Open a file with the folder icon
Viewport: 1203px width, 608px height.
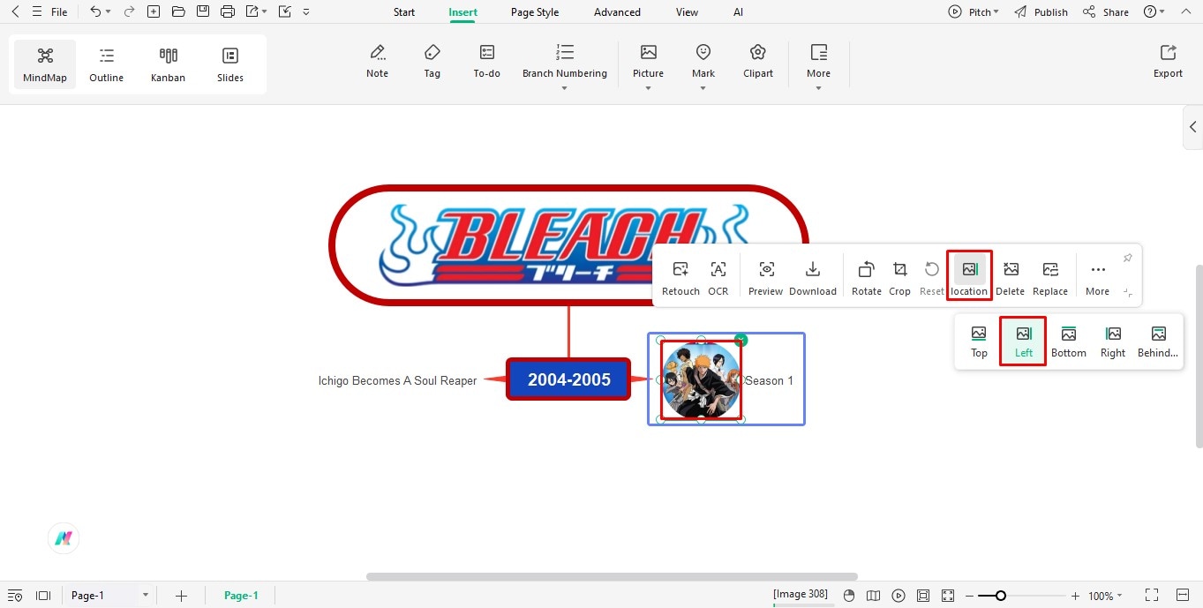pyautogui.click(x=178, y=12)
